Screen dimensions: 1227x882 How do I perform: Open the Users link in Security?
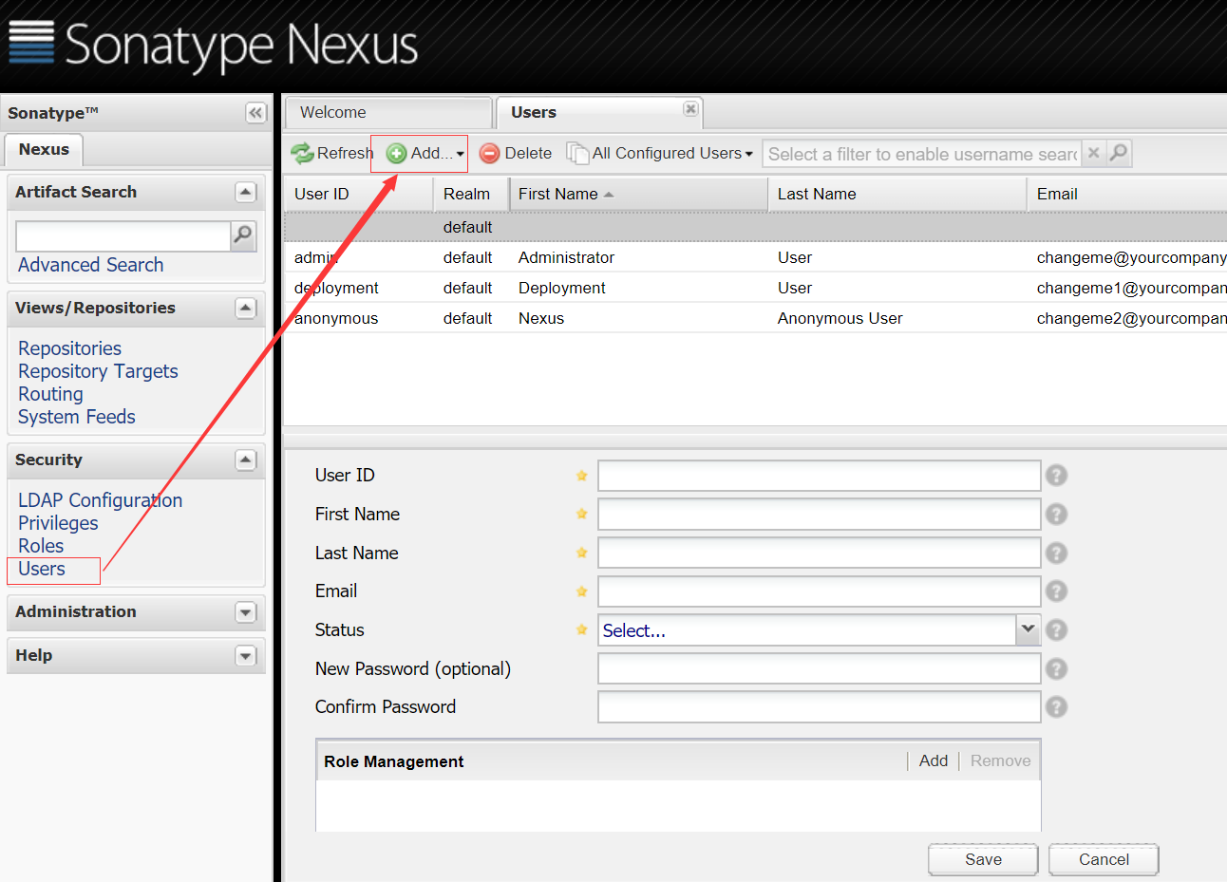42,569
